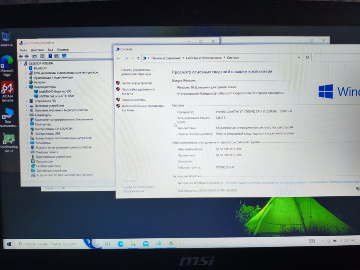The width and height of the screenshot is (360, 270).
Task: Launch TechPowerUp GPU-Z desktop shortcut
Action: (9, 143)
